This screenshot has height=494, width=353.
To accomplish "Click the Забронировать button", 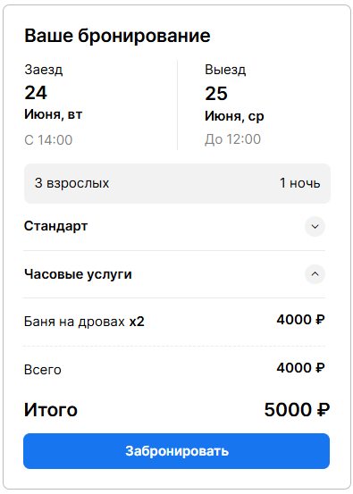I will click(177, 451).
